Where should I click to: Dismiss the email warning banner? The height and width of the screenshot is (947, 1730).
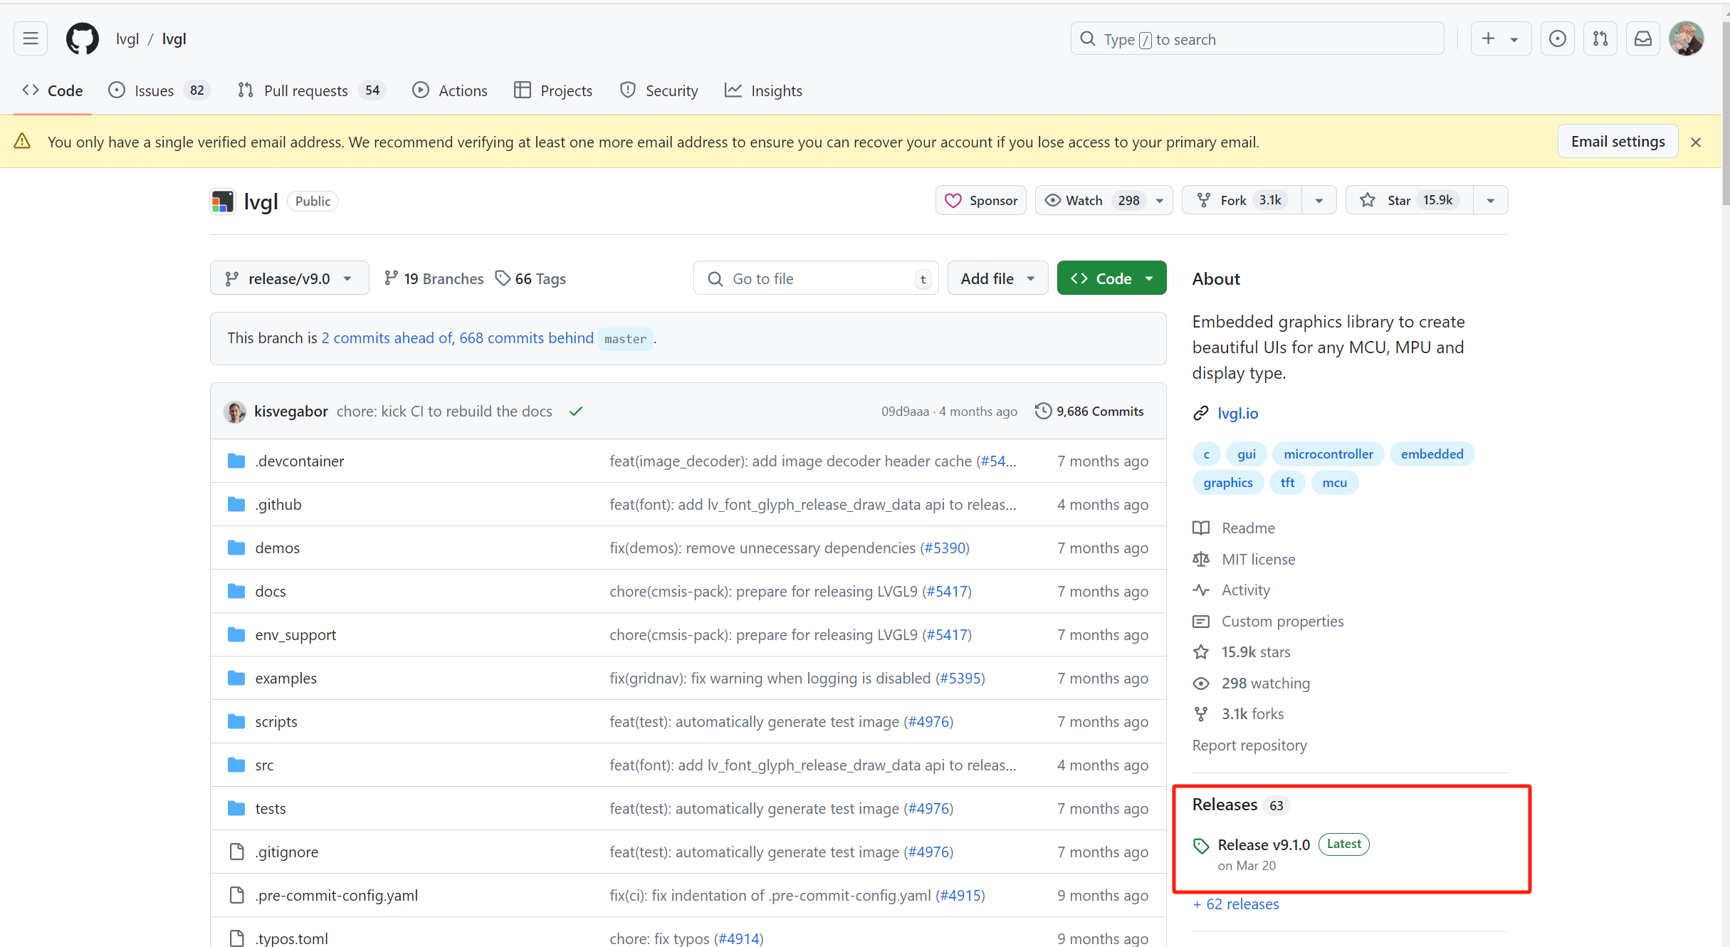click(1696, 142)
